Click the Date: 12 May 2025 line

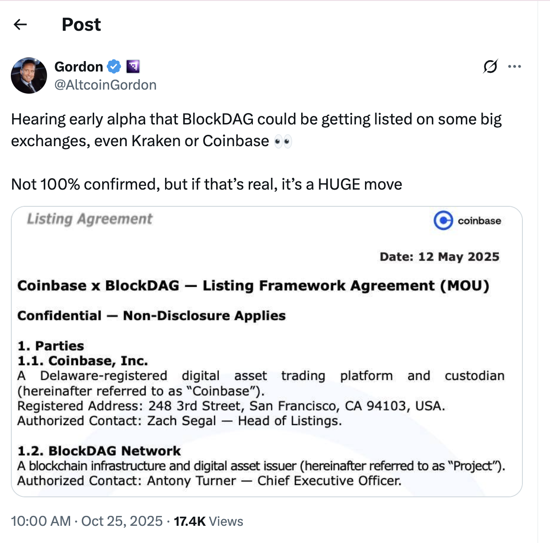(439, 257)
